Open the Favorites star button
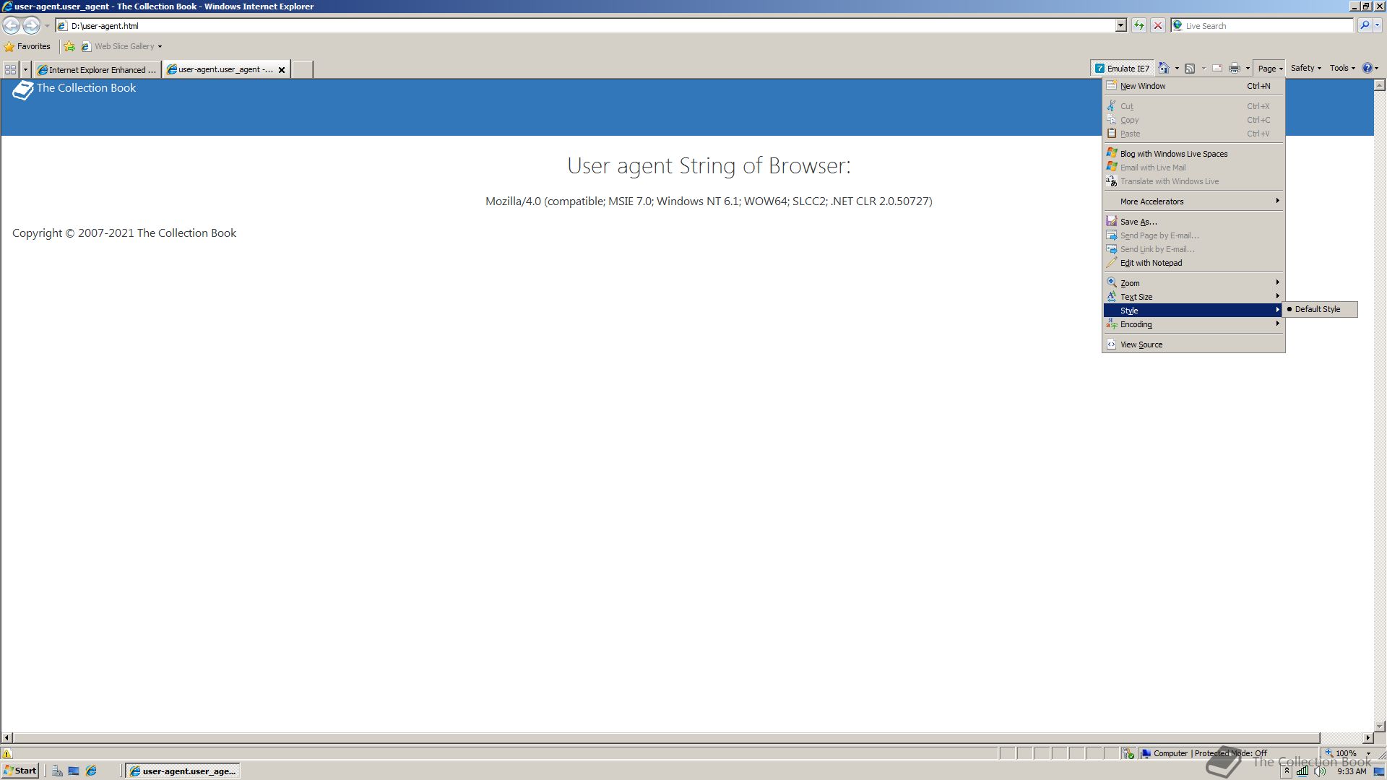The width and height of the screenshot is (1387, 780). click(27, 46)
